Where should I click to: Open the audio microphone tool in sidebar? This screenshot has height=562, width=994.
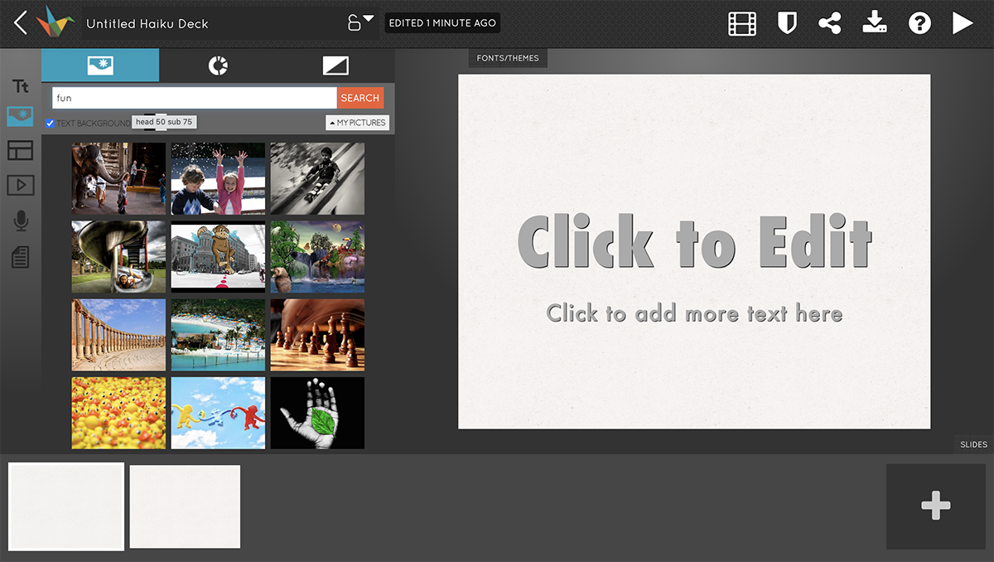20,220
